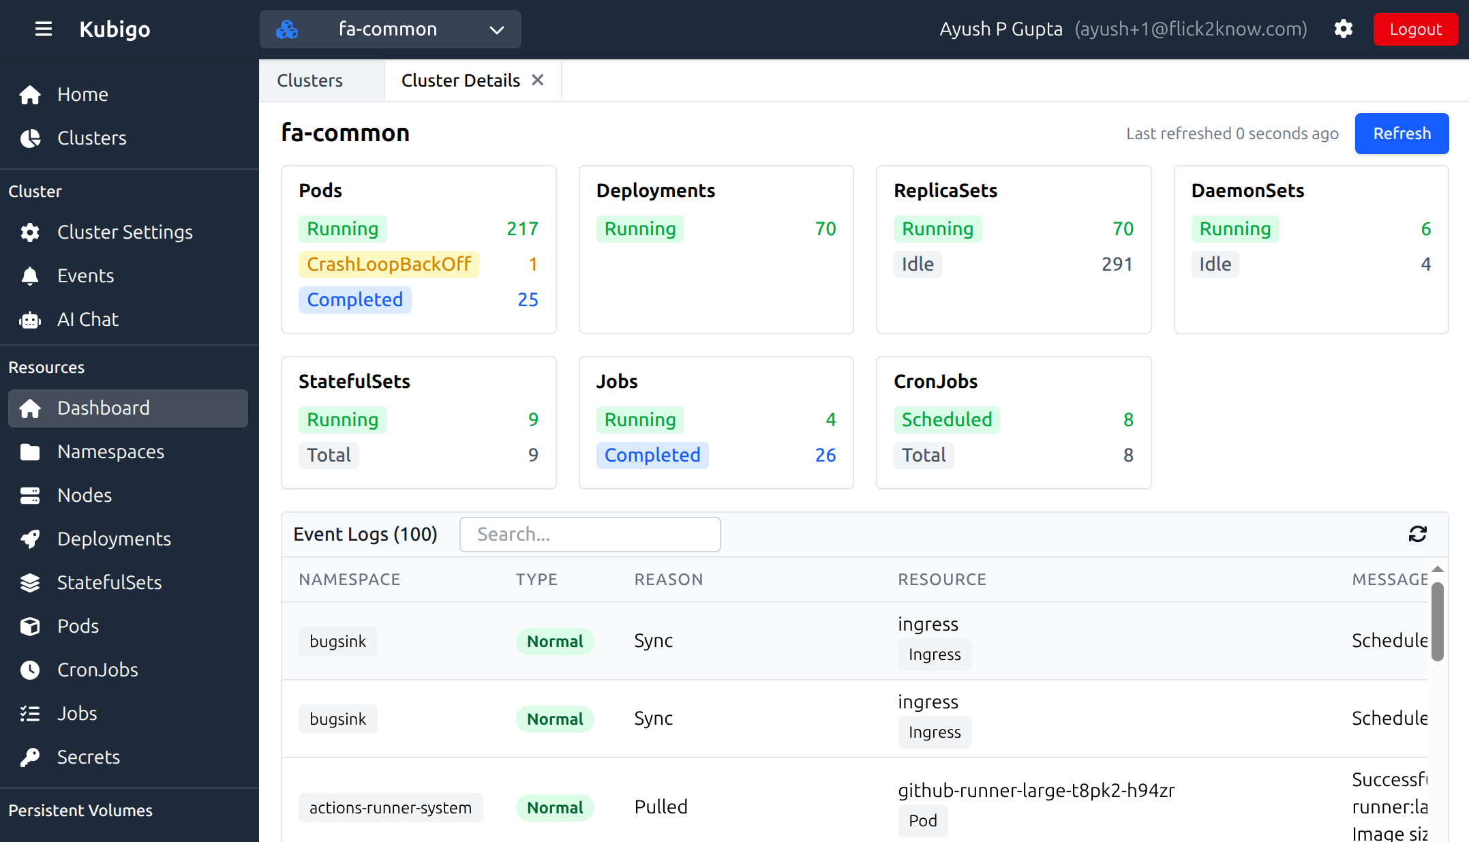
Task: Click the Home house icon
Action: [30, 95]
